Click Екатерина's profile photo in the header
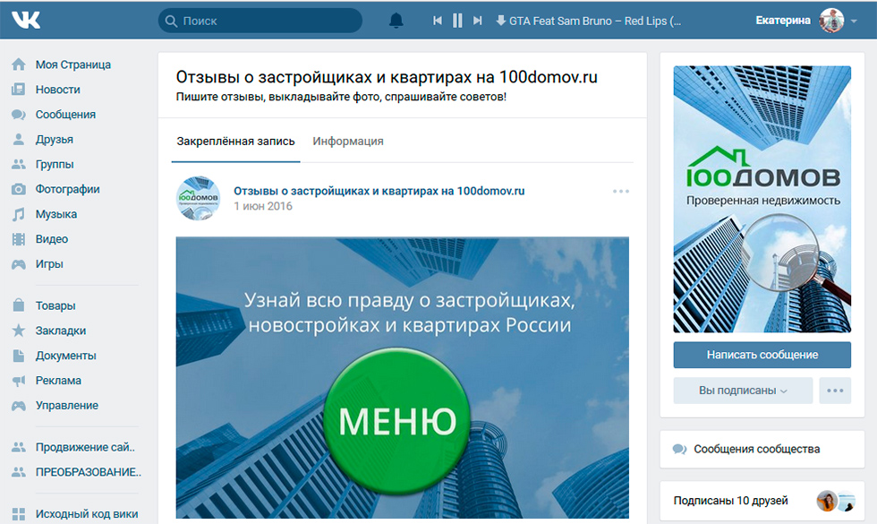 point(831,21)
